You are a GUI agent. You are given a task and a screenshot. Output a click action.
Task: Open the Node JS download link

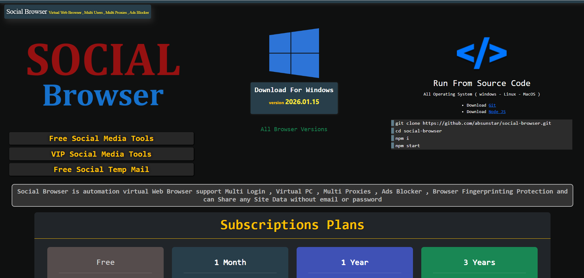[x=497, y=112]
